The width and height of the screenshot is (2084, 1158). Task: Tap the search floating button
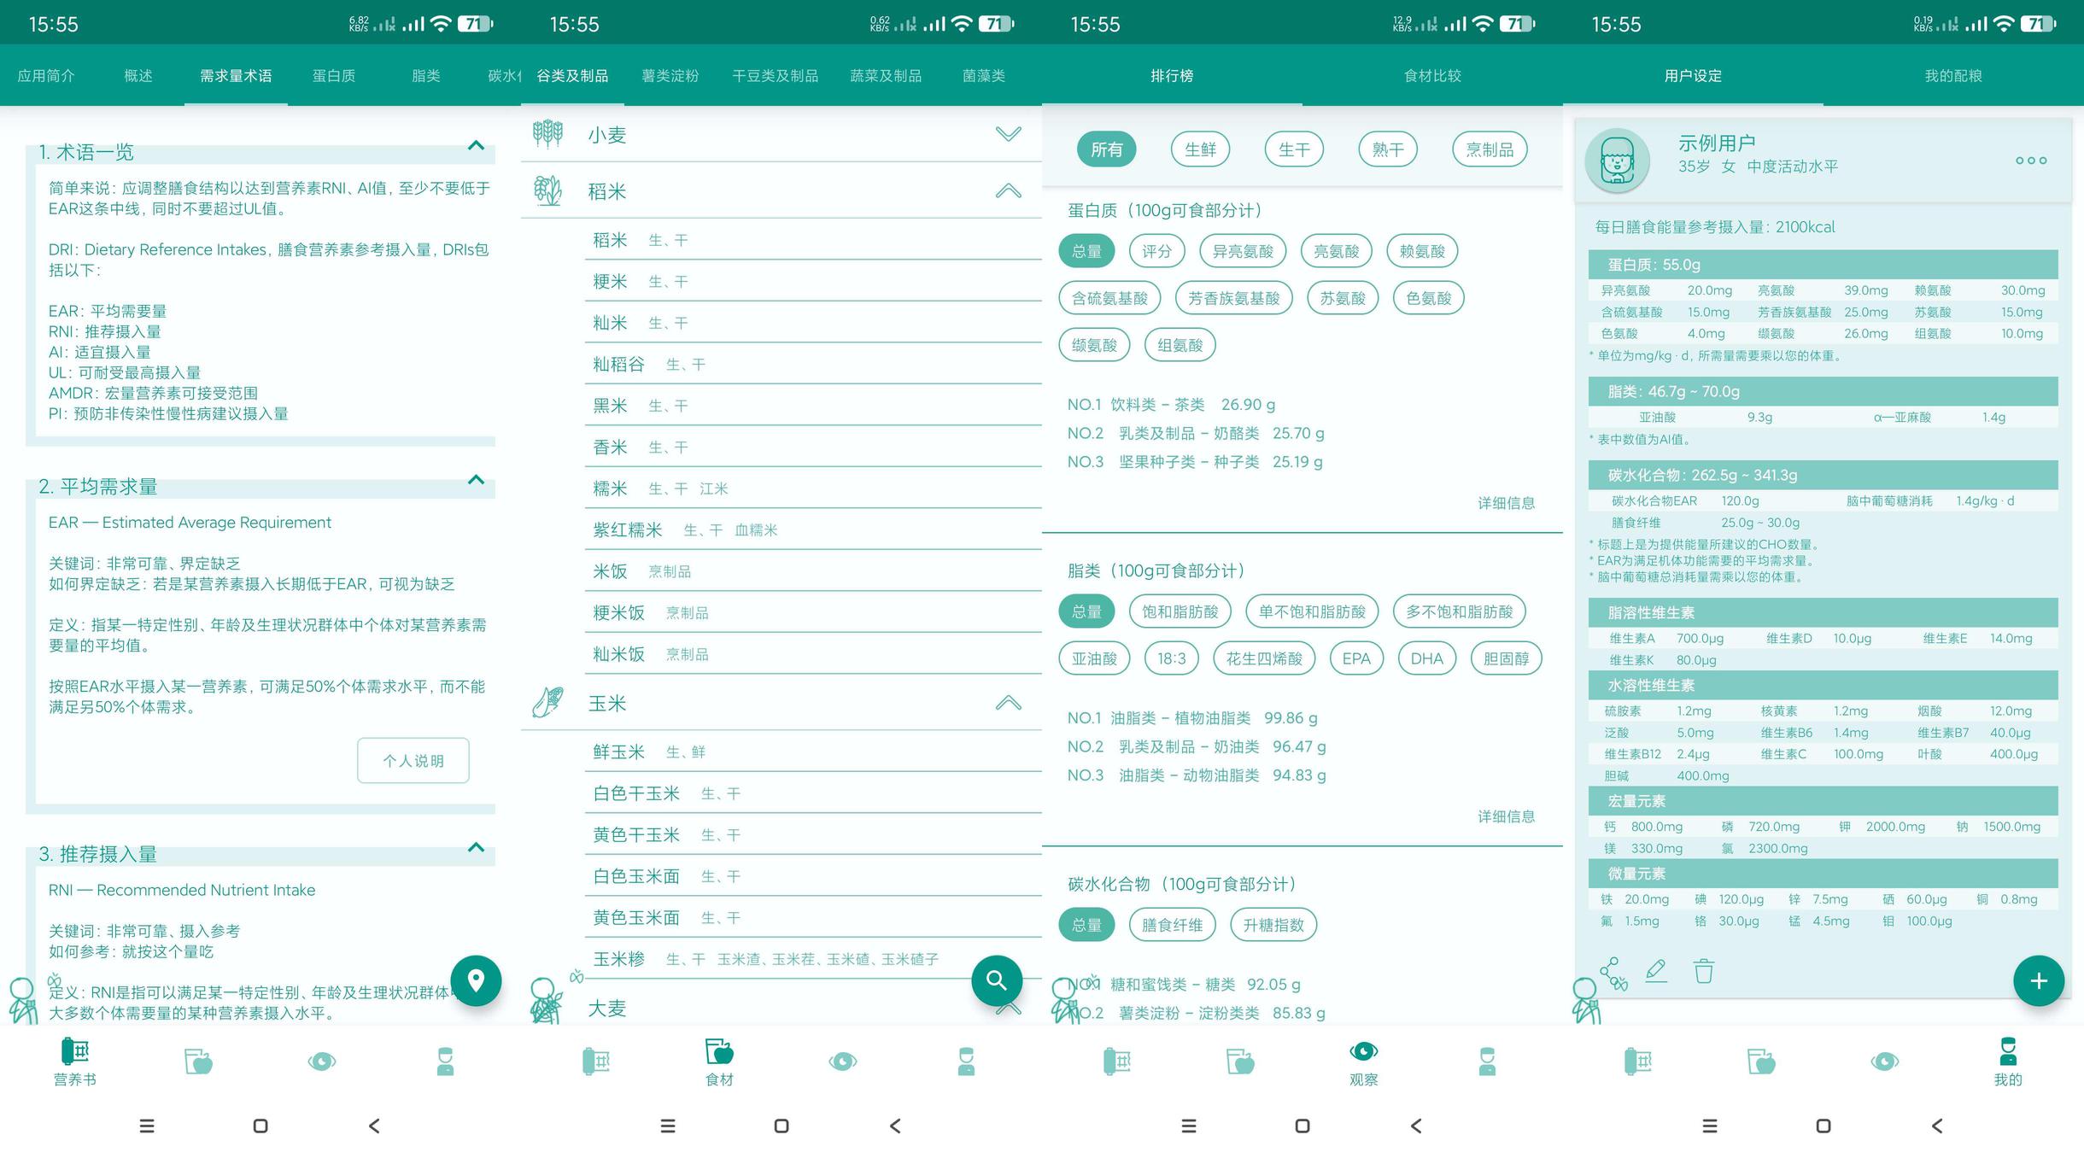click(996, 980)
